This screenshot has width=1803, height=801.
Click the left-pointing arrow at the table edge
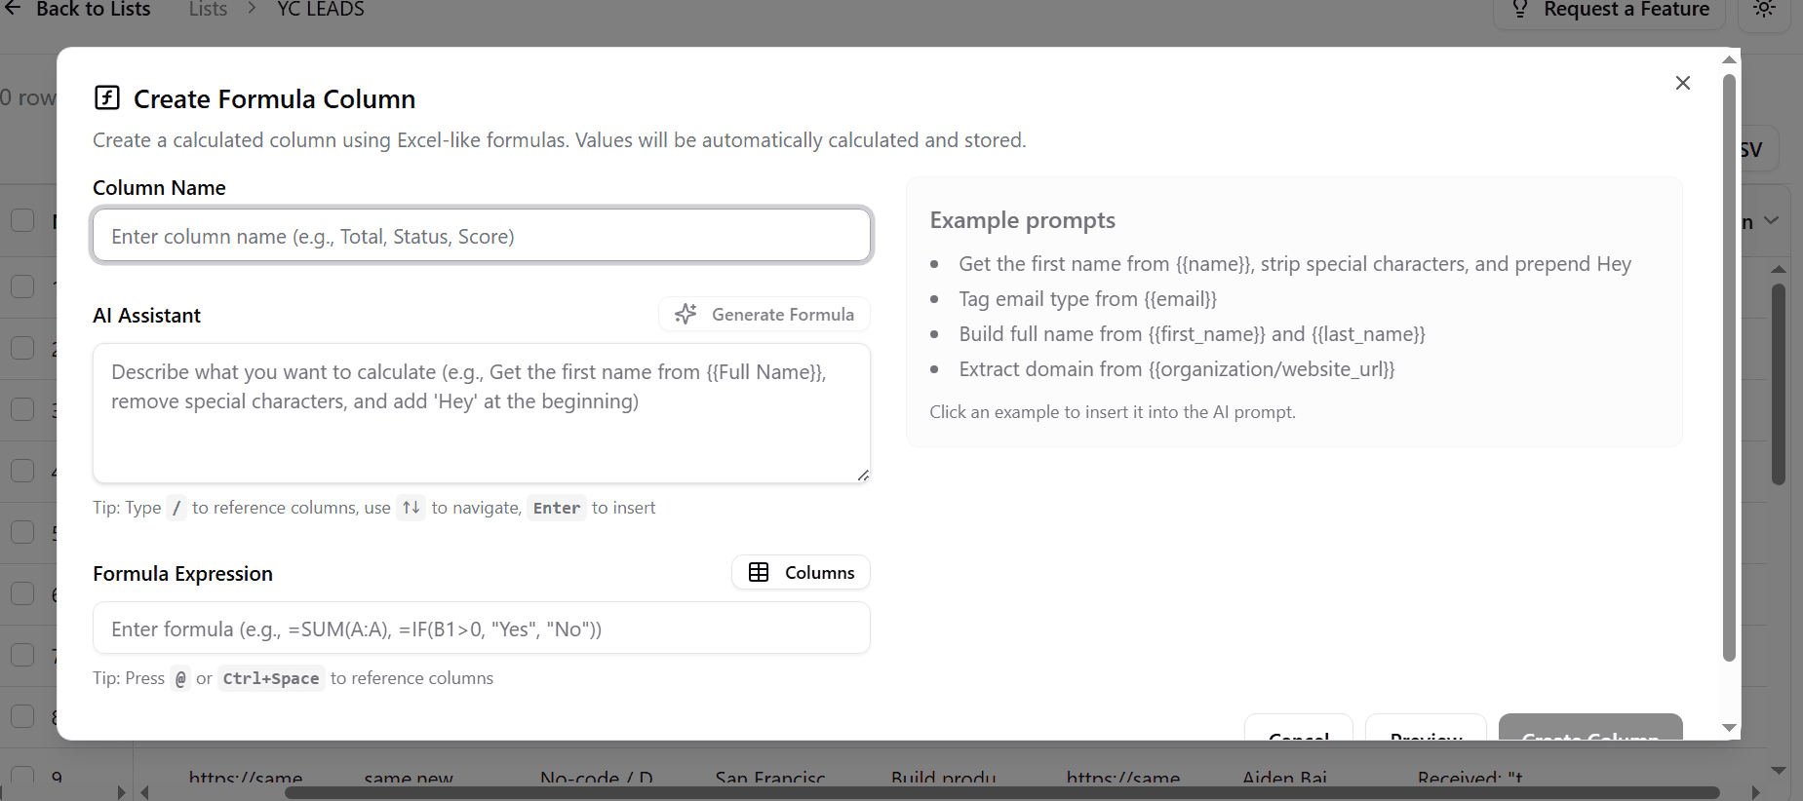coord(144,790)
